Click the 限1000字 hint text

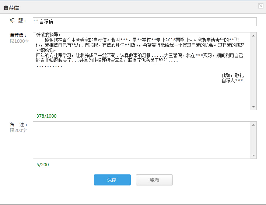click(x=20, y=41)
